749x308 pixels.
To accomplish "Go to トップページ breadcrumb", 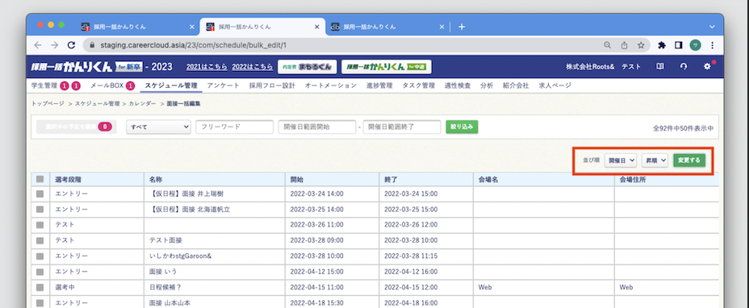I will (x=48, y=103).
